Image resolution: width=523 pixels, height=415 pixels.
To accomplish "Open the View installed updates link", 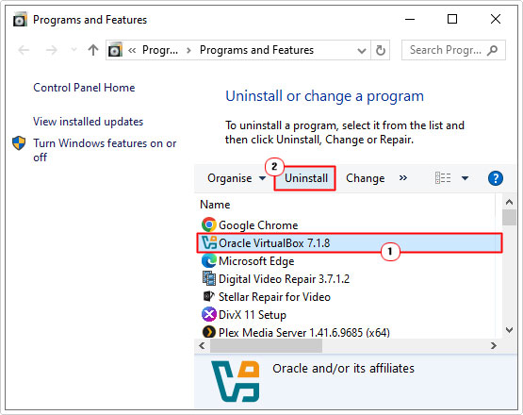I will coord(88,122).
